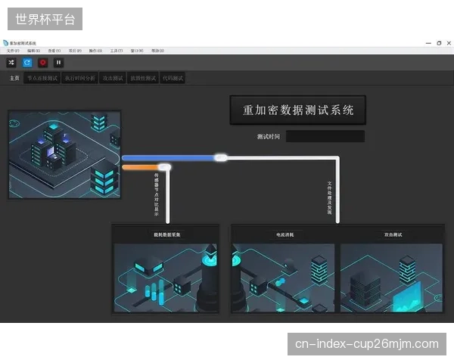Open the 工具 menu
The image size is (454, 363).
click(x=116, y=51)
